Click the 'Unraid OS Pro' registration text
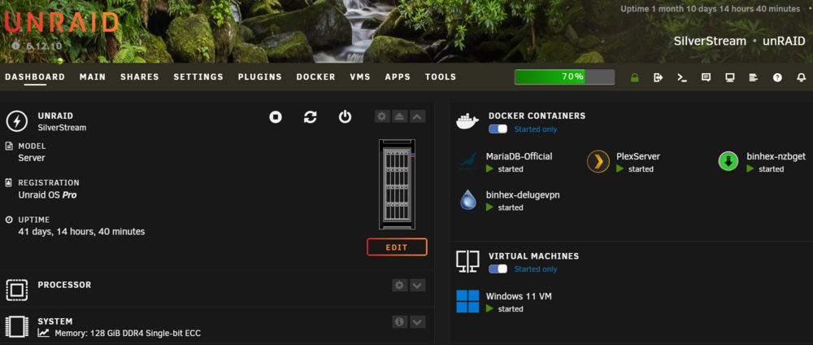Screen dimensions: 813x345 click(47, 195)
